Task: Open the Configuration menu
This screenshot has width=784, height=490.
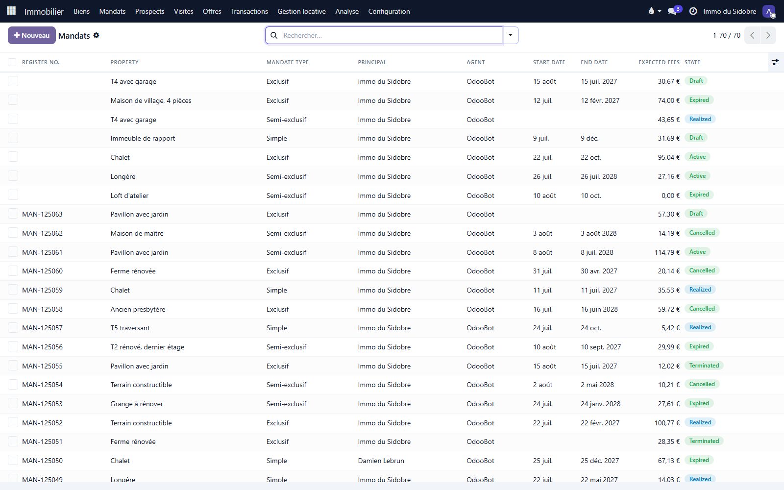Action: coord(389,11)
